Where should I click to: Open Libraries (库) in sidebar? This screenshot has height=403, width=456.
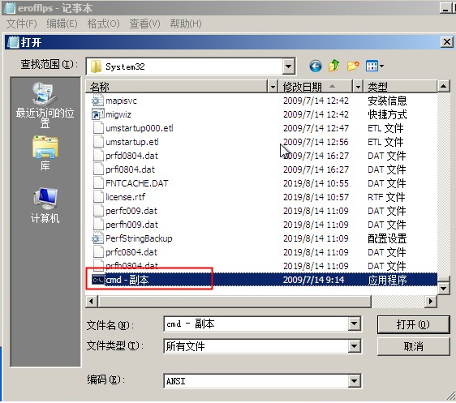45,152
